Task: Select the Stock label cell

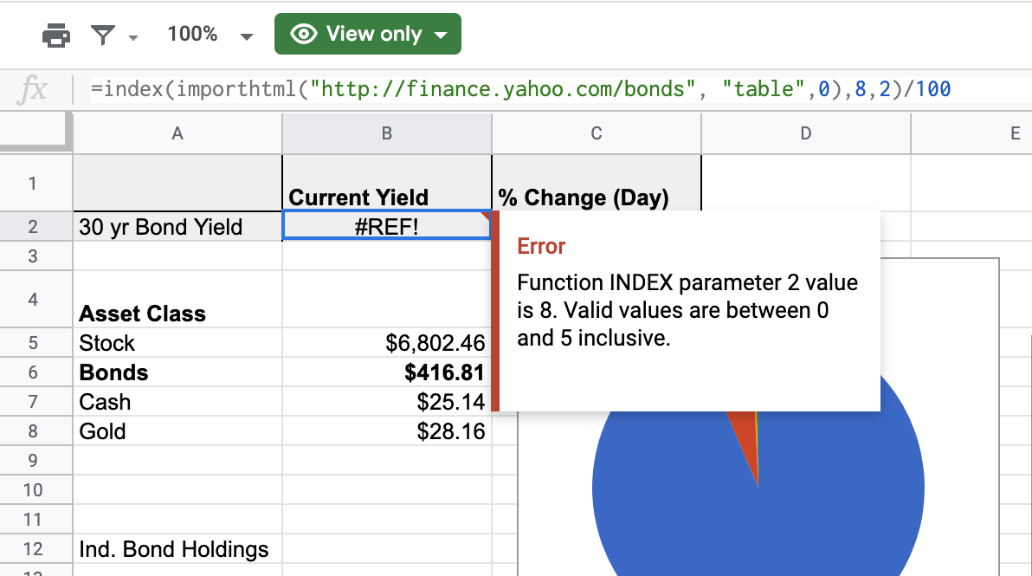Action: (177, 343)
